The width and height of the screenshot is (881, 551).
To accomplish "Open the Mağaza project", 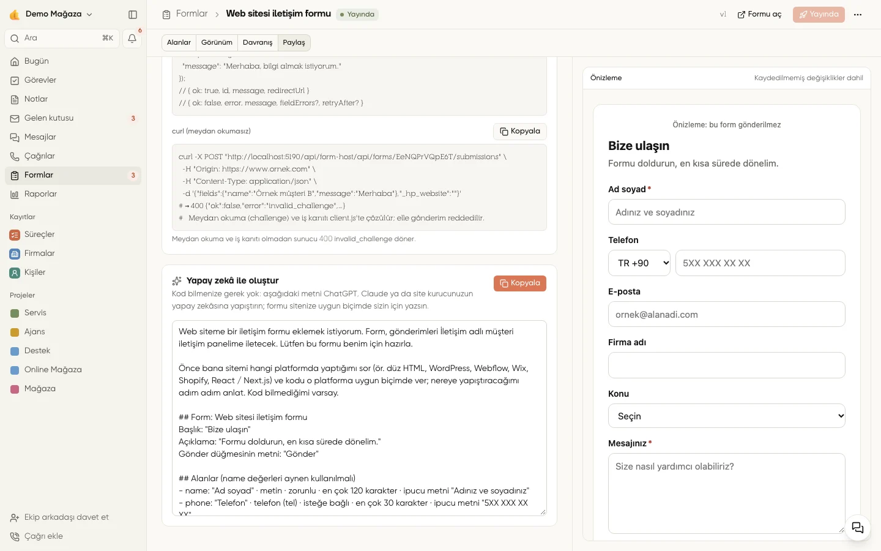I will pos(73,389).
